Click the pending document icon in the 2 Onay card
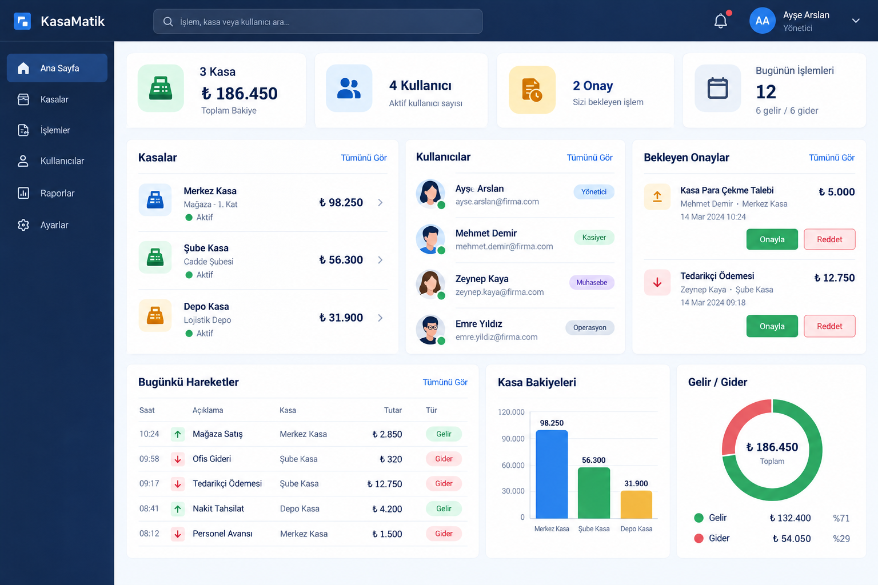This screenshot has width=878, height=585. pyautogui.click(x=532, y=90)
